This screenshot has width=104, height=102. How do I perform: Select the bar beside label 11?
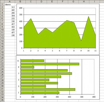click(32, 61)
